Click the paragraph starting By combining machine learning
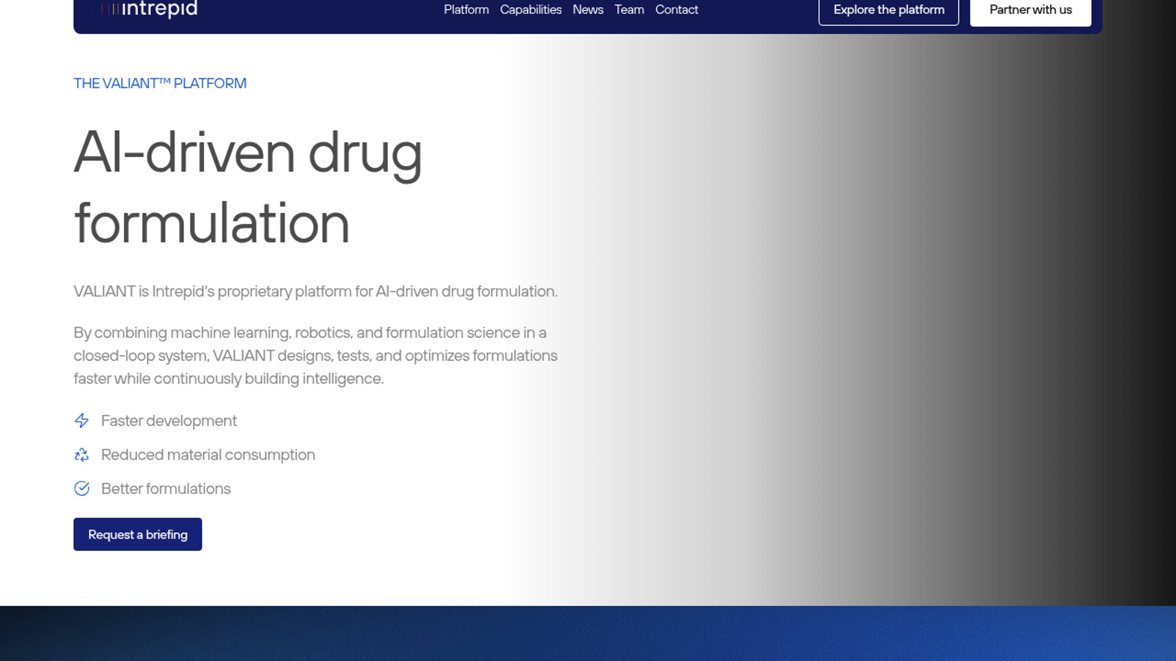 point(315,356)
